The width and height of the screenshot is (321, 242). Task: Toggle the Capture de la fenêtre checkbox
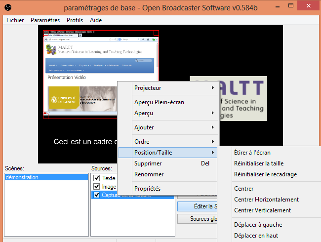[97, 195]
